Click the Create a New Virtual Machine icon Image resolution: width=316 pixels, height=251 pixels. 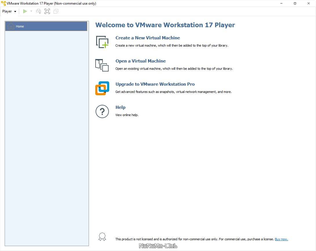pos(102,42)
